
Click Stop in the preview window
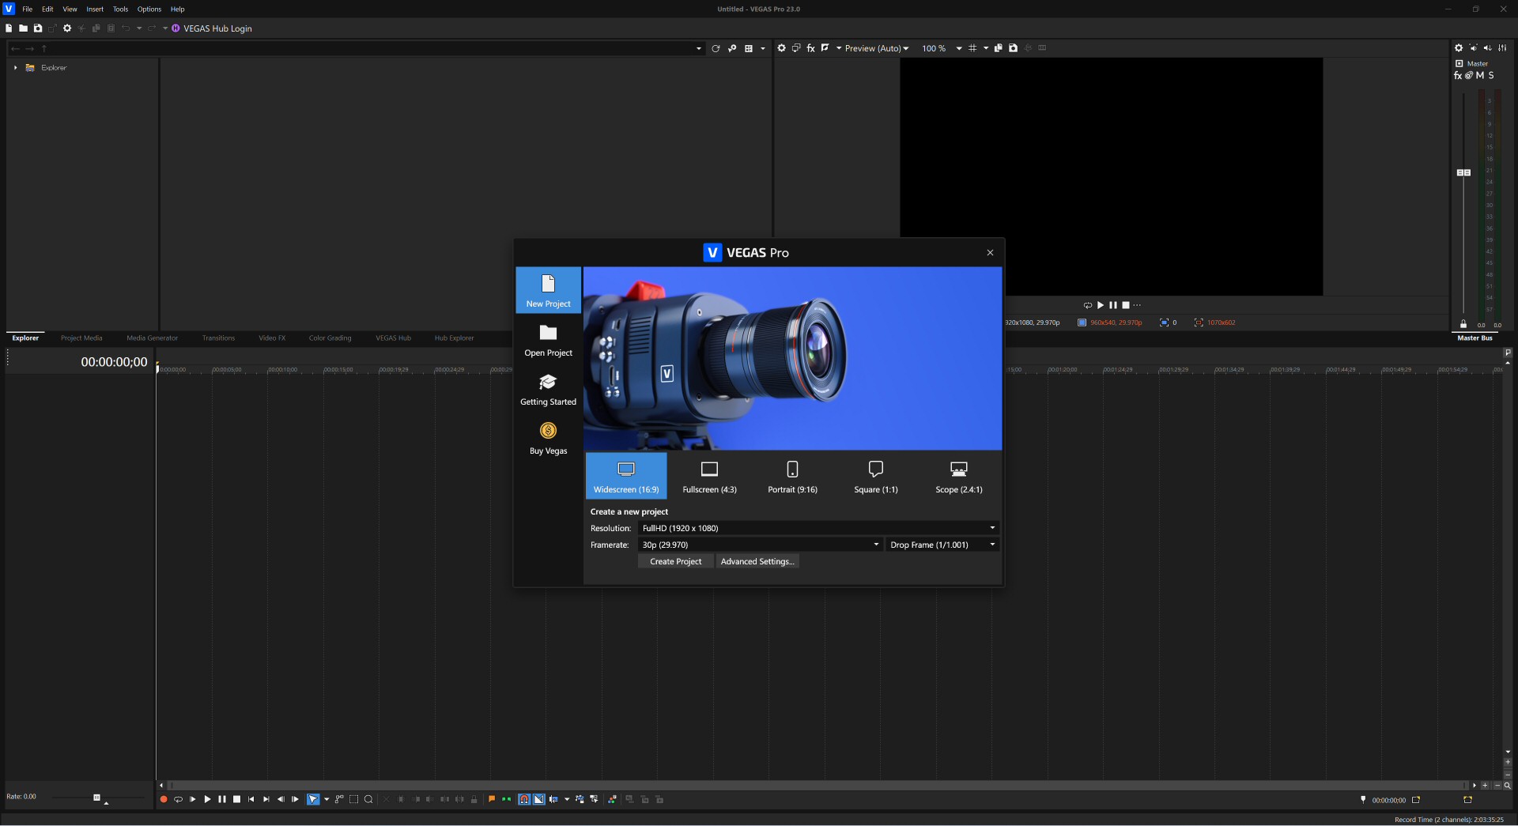point(1126,305)
